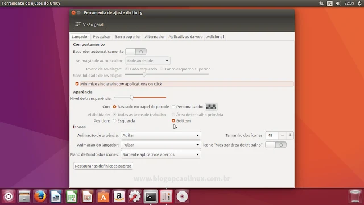
Task: Switch to the Terminal in launcher
Action: tap(151, 196)
